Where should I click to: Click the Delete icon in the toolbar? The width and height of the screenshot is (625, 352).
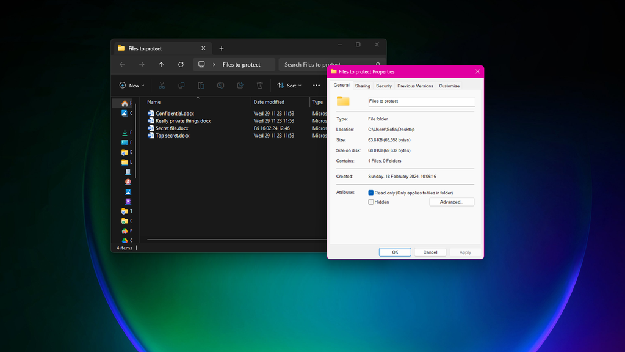click(259, 85)
